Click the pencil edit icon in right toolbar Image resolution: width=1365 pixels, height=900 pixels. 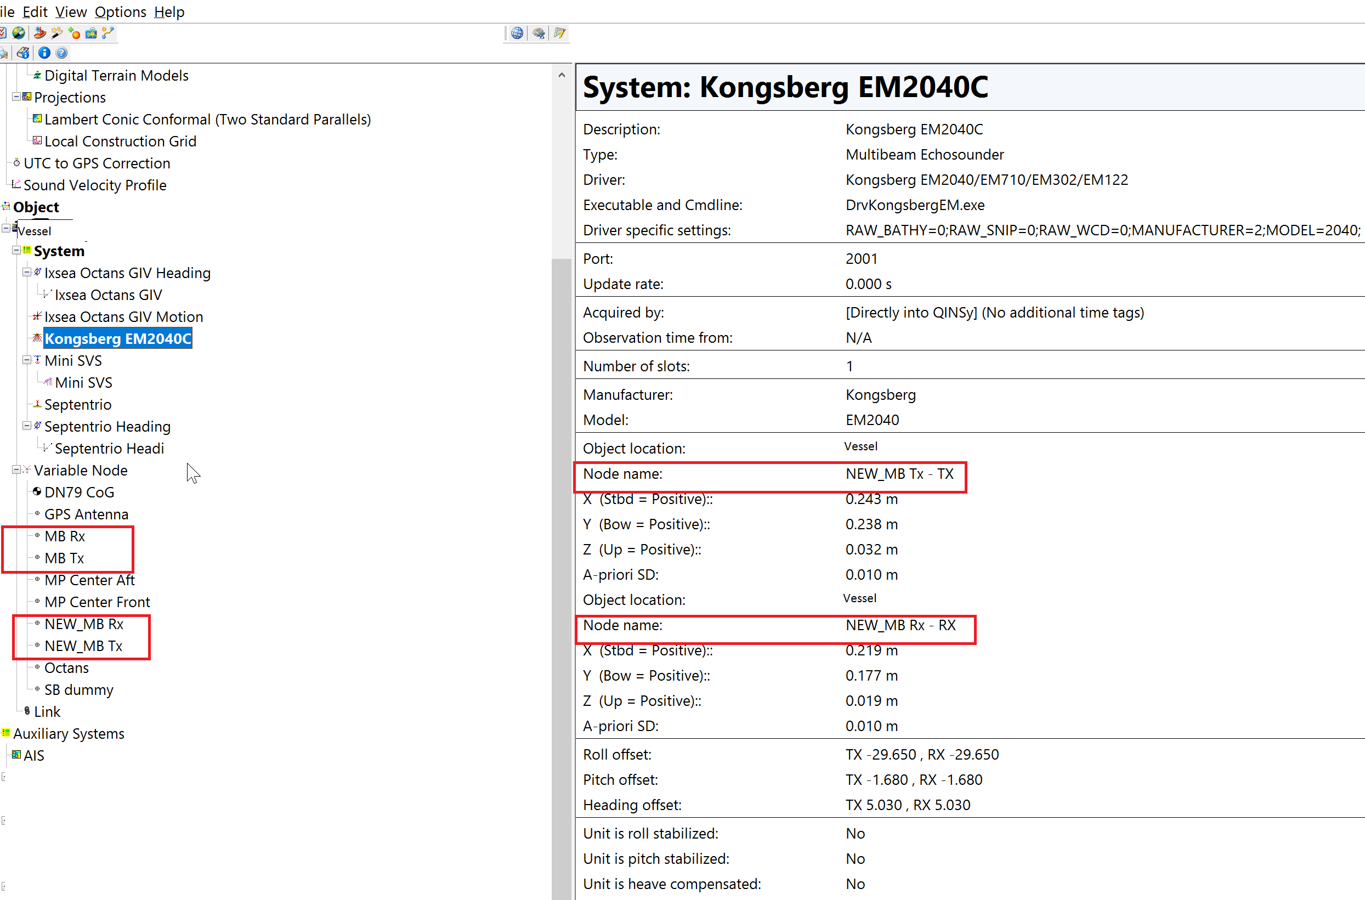(559, 33)
